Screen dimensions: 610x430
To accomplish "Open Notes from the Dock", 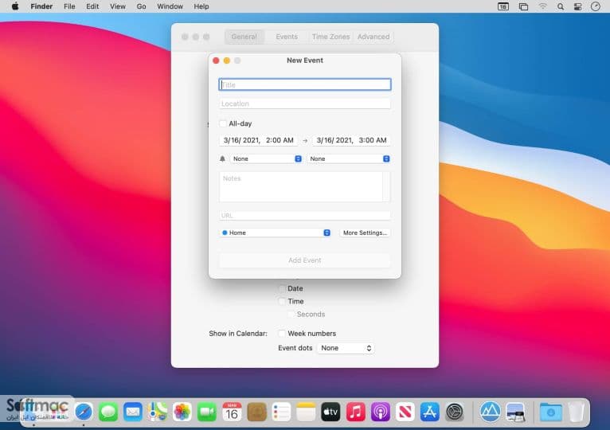I will [306, 412].
